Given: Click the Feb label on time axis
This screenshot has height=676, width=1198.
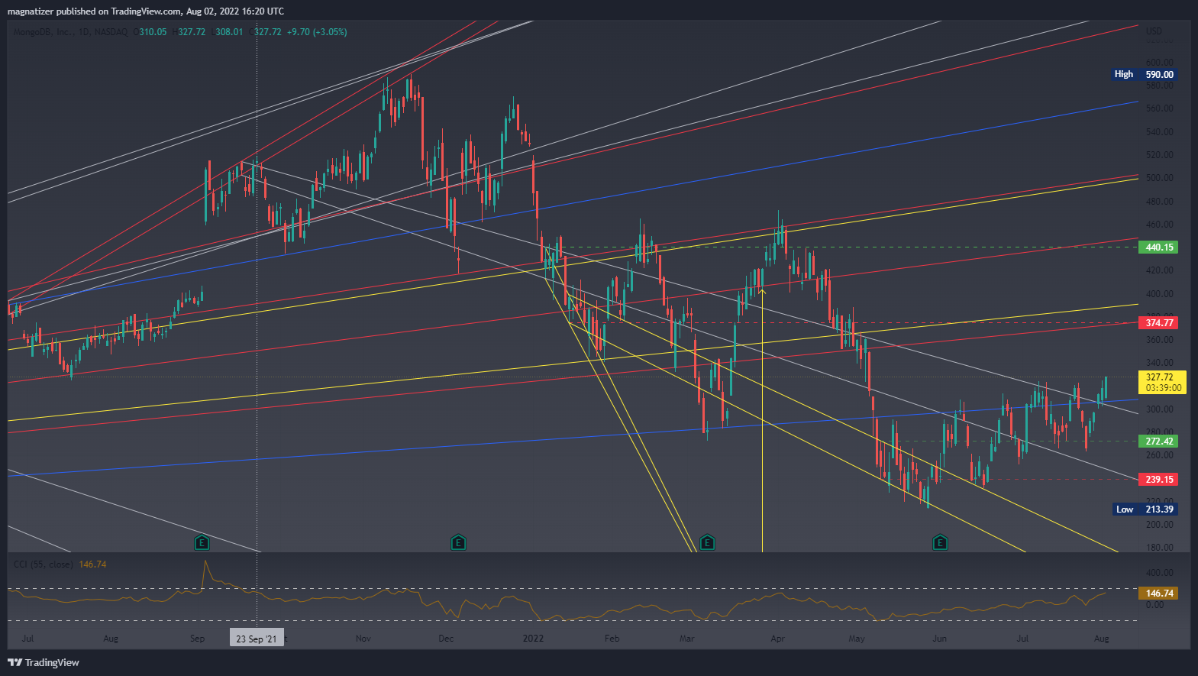Looking at the screenshot, I should (612, 639).
